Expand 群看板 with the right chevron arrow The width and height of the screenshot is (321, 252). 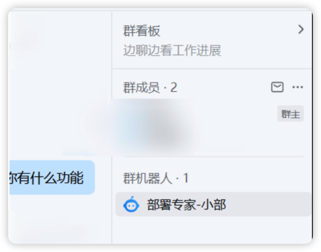coord(301,29)
